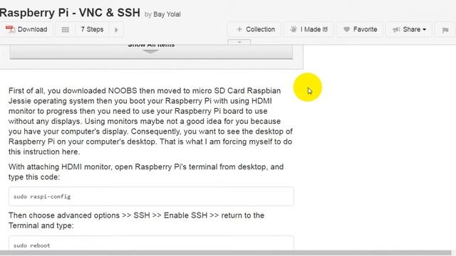
Task: Click the 7 Steps button
Action: 92,29
